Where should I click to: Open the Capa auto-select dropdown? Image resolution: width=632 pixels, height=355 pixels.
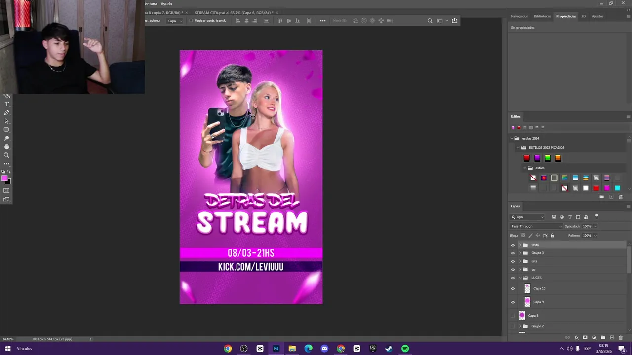175,21
